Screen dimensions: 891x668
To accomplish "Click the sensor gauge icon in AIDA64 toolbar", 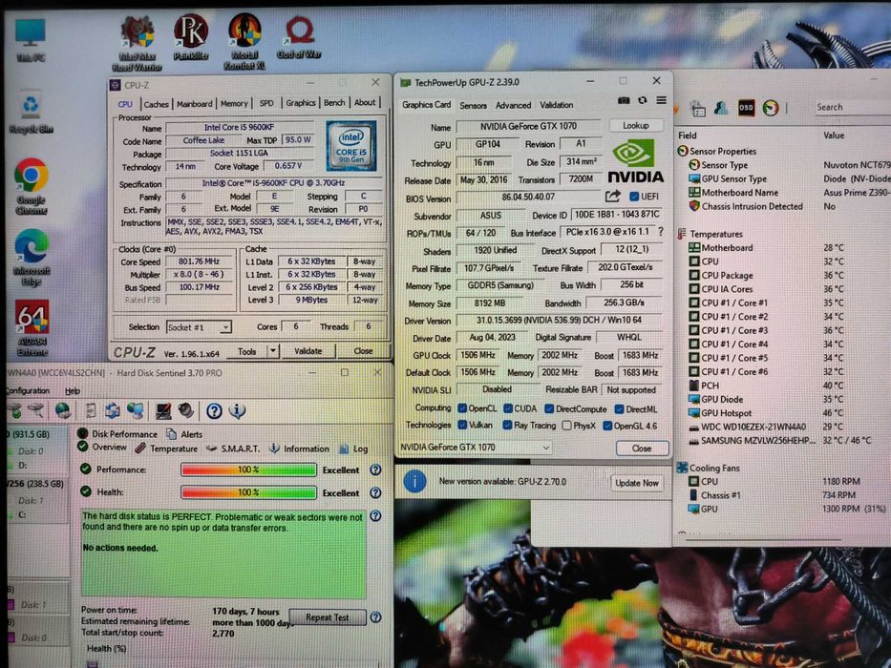I will tap(770, 108).
